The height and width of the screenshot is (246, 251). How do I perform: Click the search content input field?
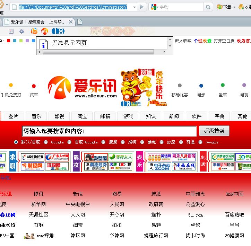coord(109,131)
